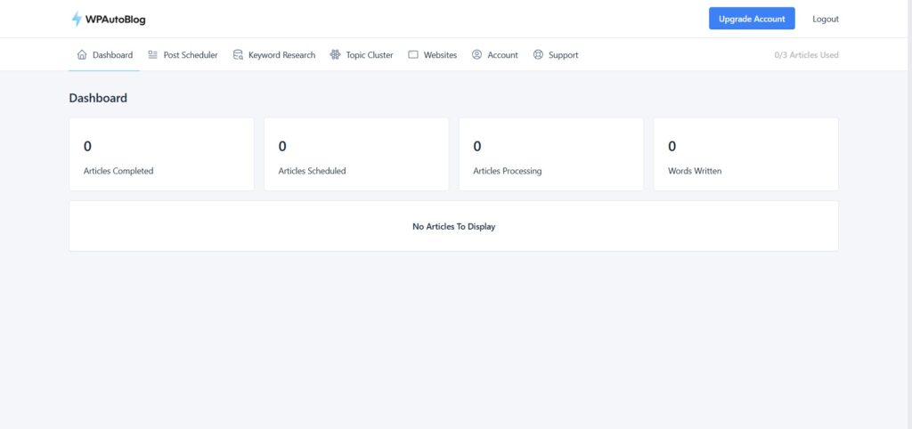Select the Websites tab label

(x=440, y=55)
